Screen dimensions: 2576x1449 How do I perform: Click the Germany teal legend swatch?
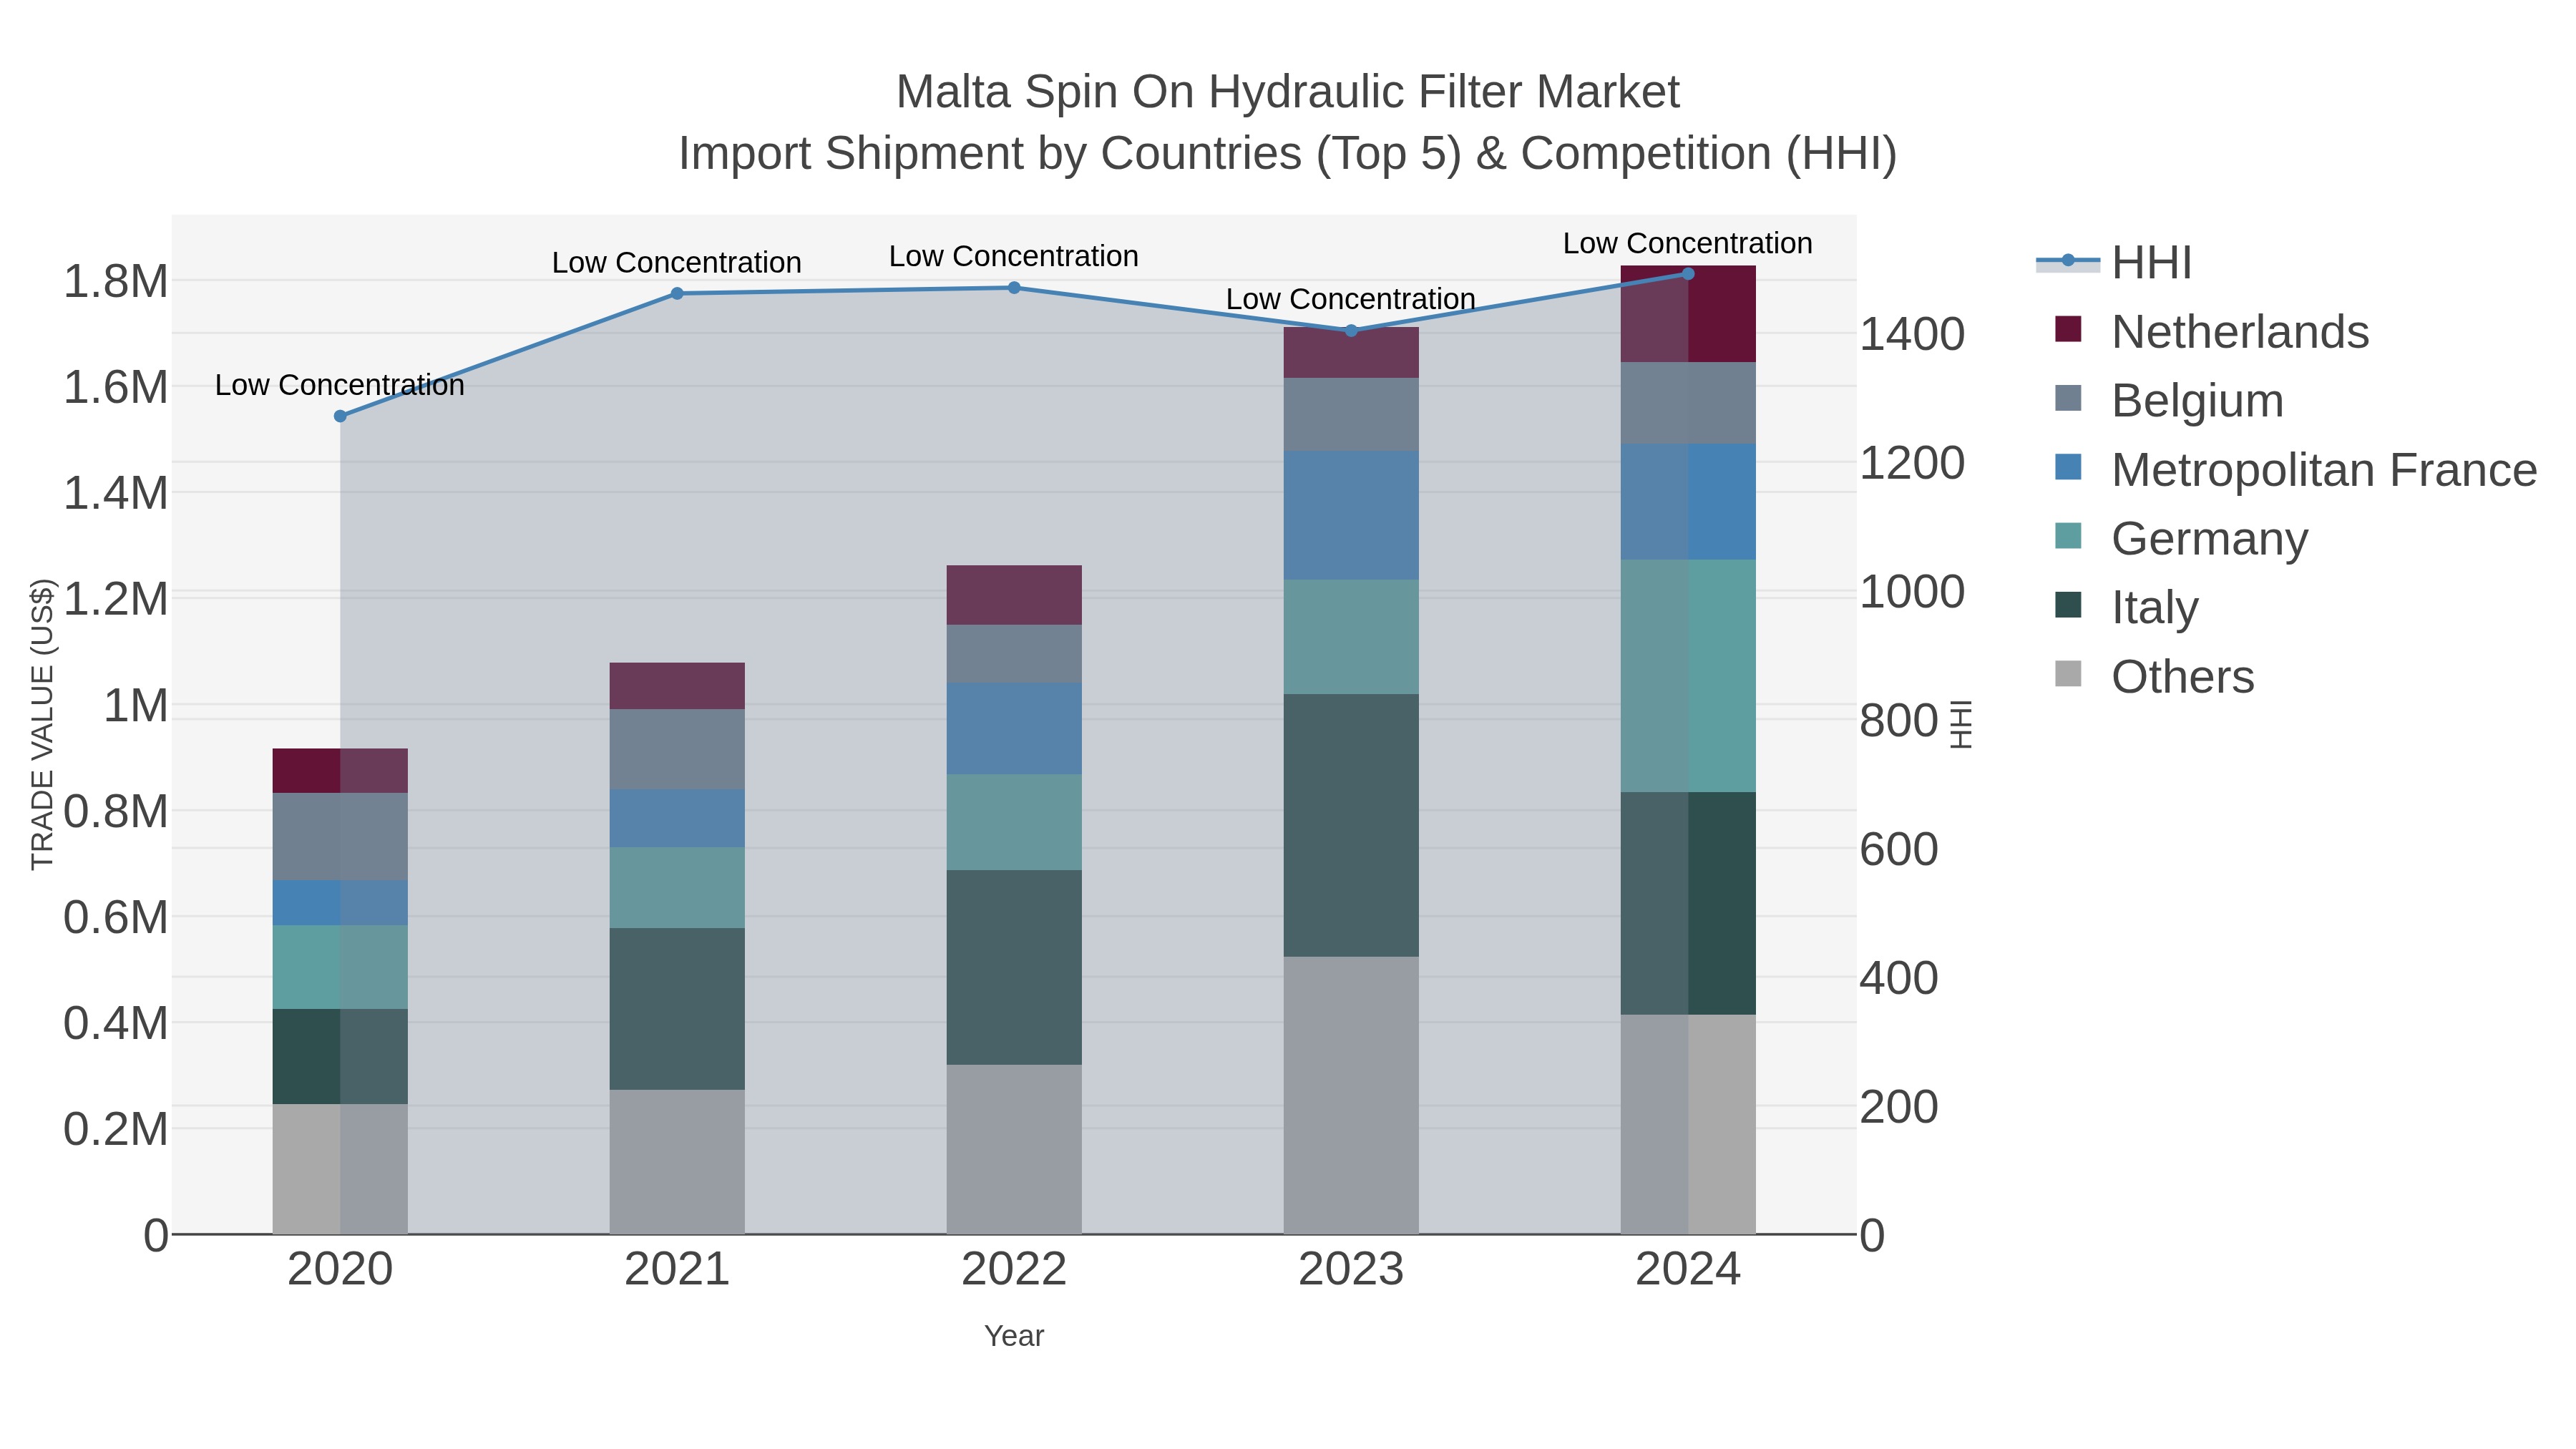pos(2068,536)
